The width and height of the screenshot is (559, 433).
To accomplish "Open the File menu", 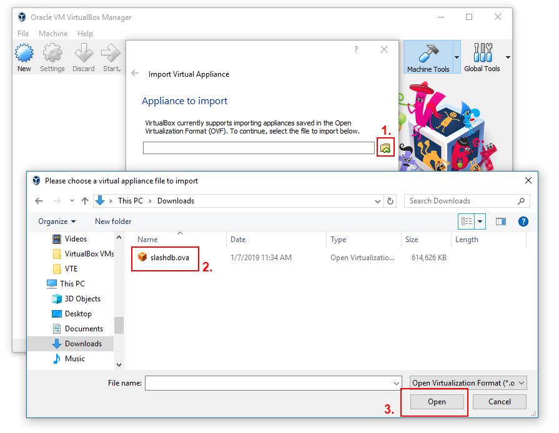I will (x=23, y=34).
